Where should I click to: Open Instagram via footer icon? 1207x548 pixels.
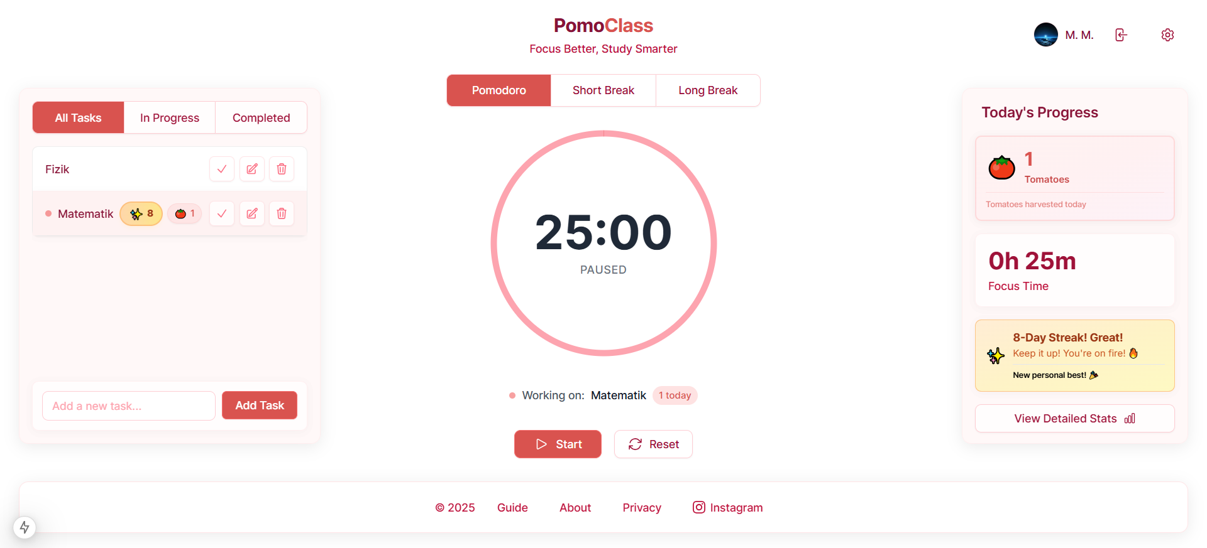pos(698,507)
